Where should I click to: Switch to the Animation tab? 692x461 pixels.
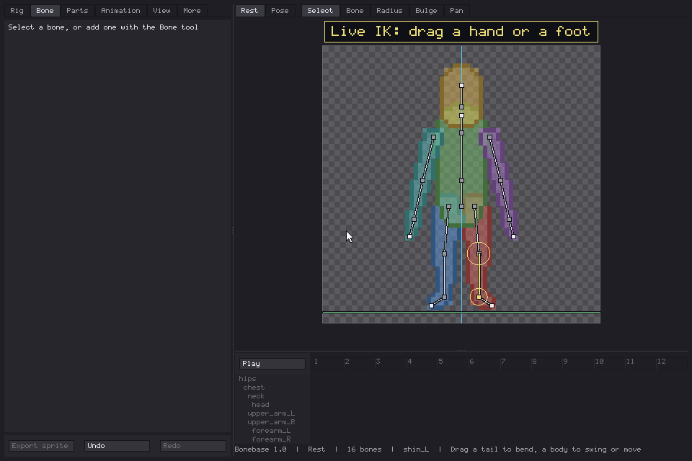coord(120,11)
